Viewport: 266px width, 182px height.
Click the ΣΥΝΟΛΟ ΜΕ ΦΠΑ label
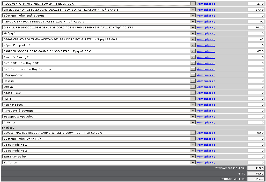[x=232, y=179]
